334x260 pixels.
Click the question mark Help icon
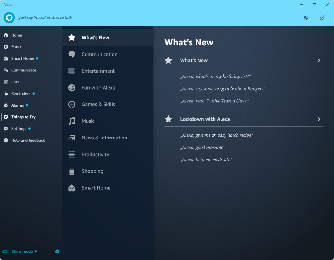click(x=6, y=140)
